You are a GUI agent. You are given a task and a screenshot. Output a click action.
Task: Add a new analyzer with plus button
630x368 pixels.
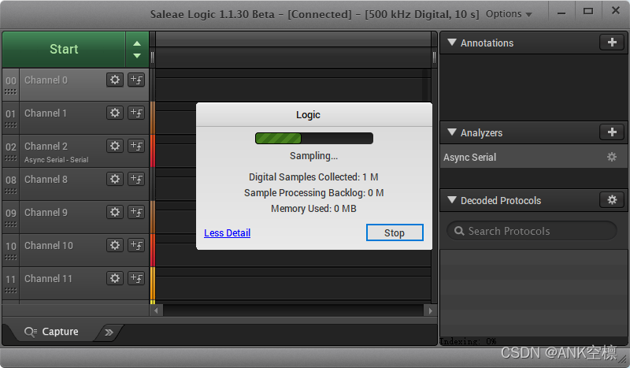pyautogui.click(x=612, y=132)
